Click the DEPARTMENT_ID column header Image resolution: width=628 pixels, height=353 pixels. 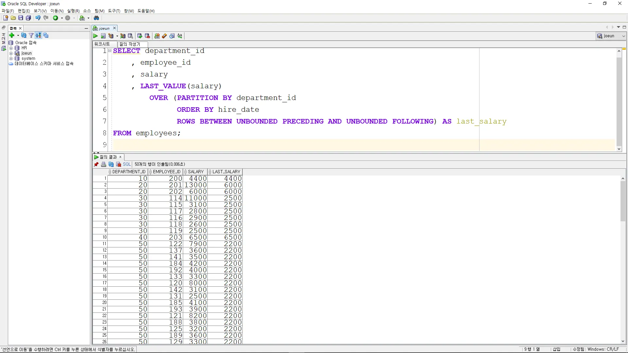[128, 172]
